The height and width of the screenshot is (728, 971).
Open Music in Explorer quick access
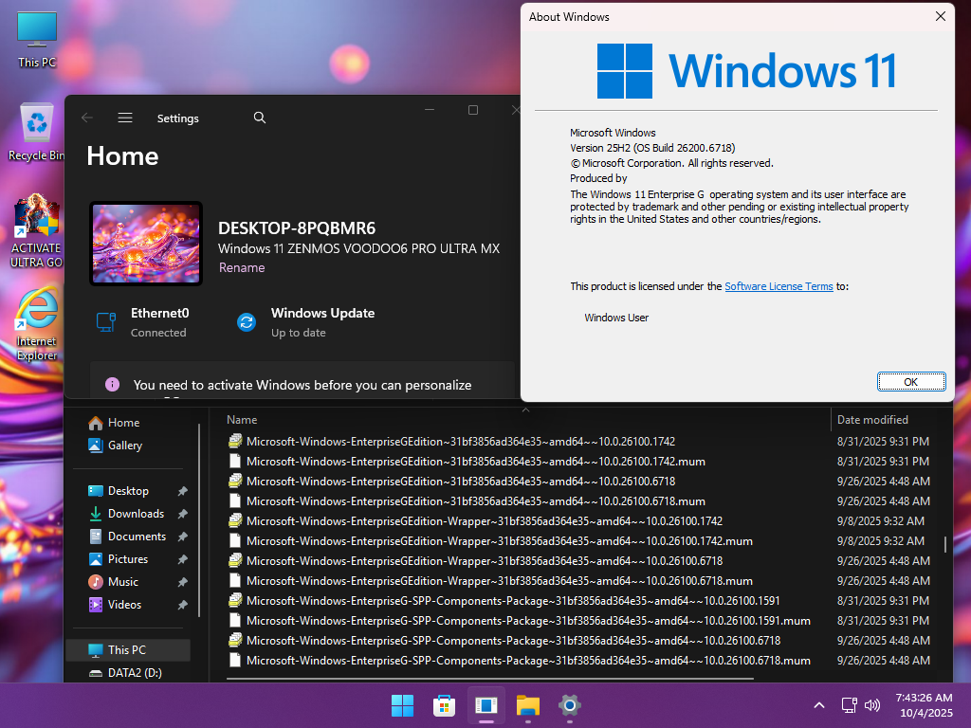(x=122, y=582)
